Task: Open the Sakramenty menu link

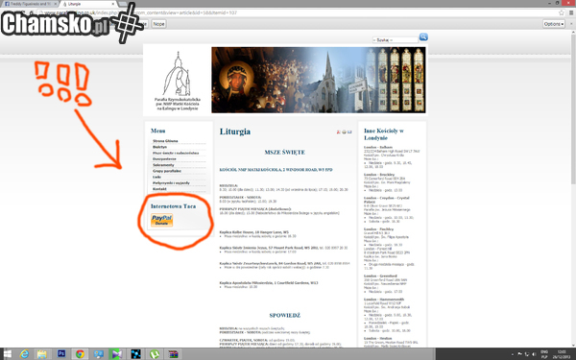Action: tap(163, 165)
